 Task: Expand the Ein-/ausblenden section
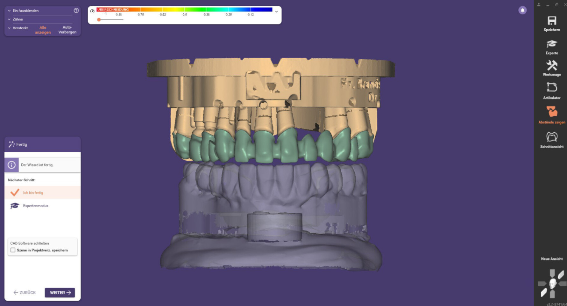pyautogui.click(x=9, y=11)
